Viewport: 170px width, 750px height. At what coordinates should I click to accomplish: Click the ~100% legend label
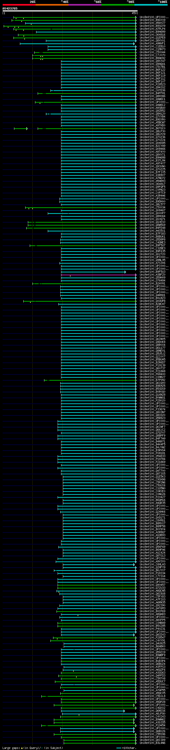click(x=163, y=2)
